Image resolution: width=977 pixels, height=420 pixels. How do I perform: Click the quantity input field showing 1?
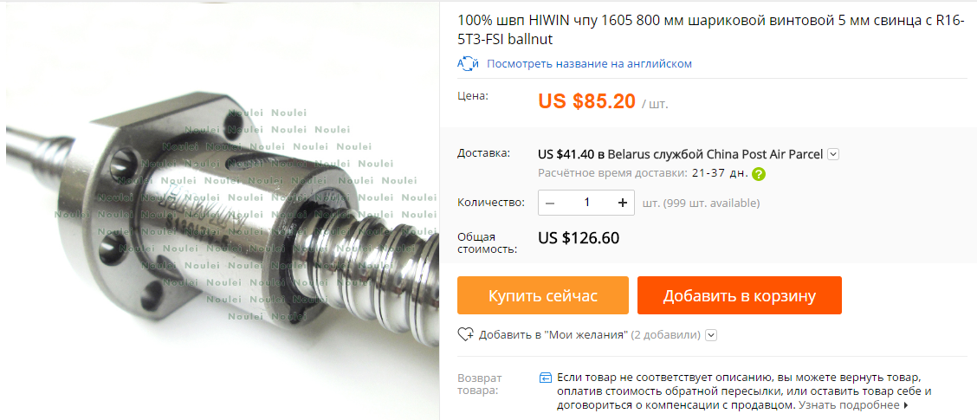tap(586, 203)
